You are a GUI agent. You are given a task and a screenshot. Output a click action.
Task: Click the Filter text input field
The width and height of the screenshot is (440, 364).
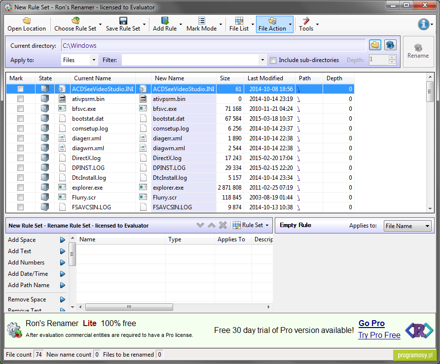click(190, 60)
